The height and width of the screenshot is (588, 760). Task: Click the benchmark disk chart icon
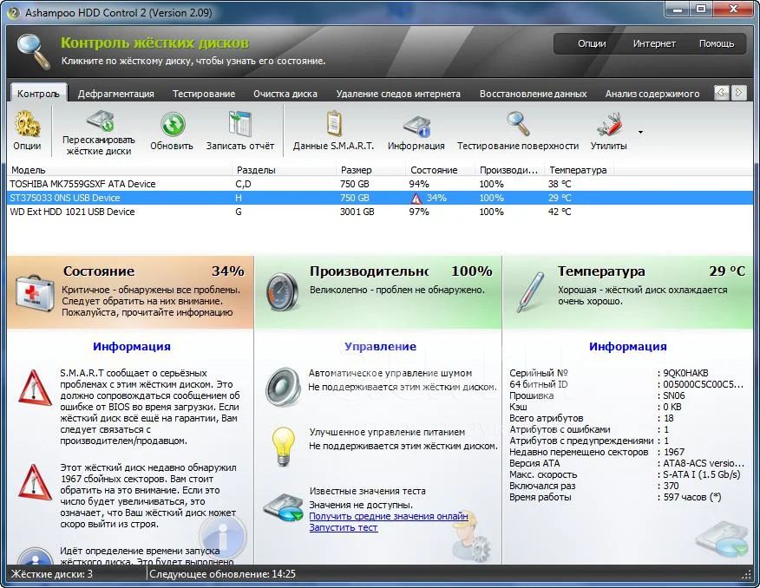click(x=283, y=507)
